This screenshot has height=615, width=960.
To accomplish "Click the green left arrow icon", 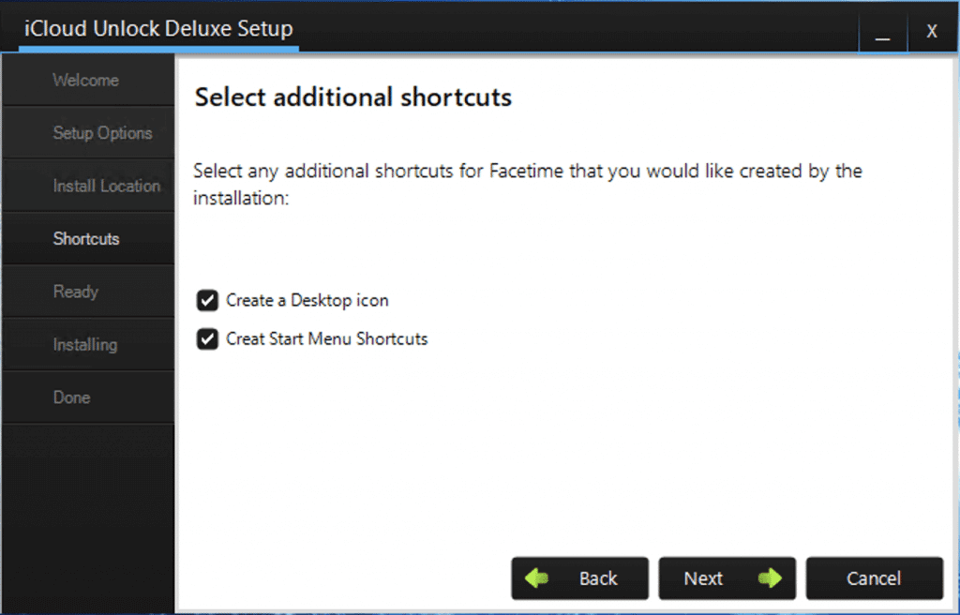I will click(x=537, y=577).
